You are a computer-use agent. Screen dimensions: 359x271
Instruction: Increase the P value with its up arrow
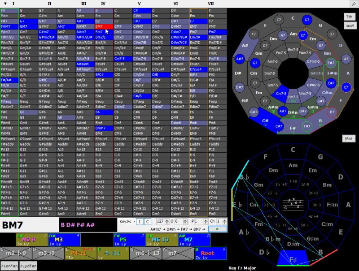tap(206, 220)
